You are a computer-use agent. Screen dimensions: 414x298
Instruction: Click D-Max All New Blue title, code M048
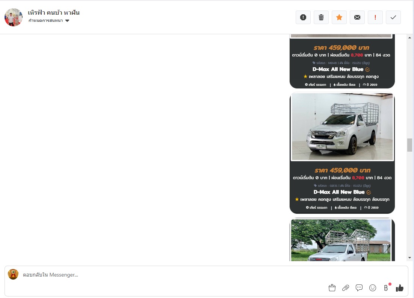338,69
